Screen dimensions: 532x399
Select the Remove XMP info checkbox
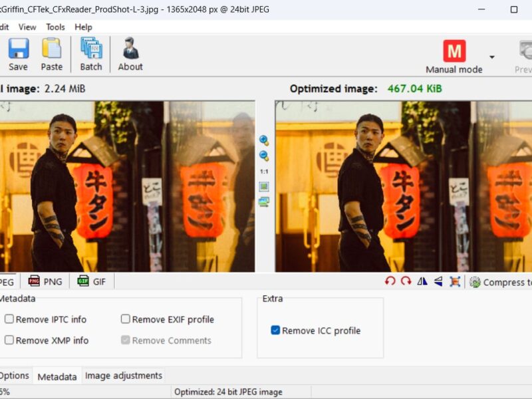point(9,340)
